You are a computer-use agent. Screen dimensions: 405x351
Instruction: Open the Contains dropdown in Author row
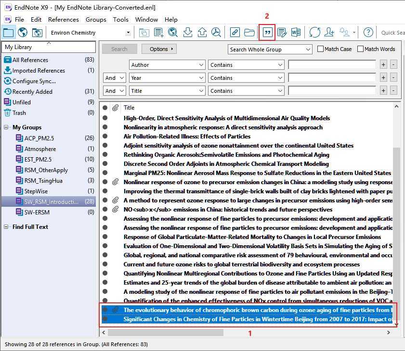(246, 65)
